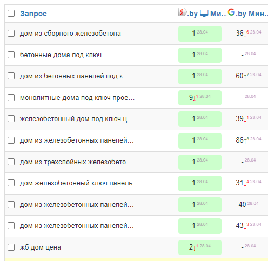
Task: Open query жб дом цена
Action: [x=41, y=247]
